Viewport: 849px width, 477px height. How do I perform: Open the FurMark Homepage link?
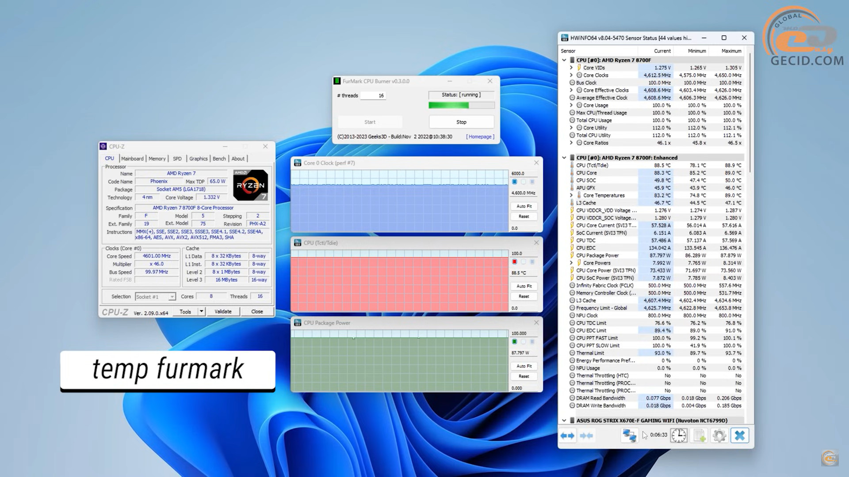point(480,136)
